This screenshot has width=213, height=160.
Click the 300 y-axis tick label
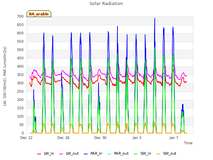tap(20, 83)
